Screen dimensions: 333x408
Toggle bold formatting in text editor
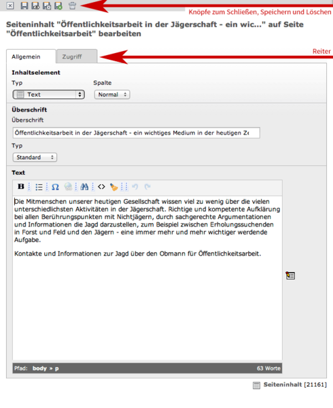[x=21, y=186]
